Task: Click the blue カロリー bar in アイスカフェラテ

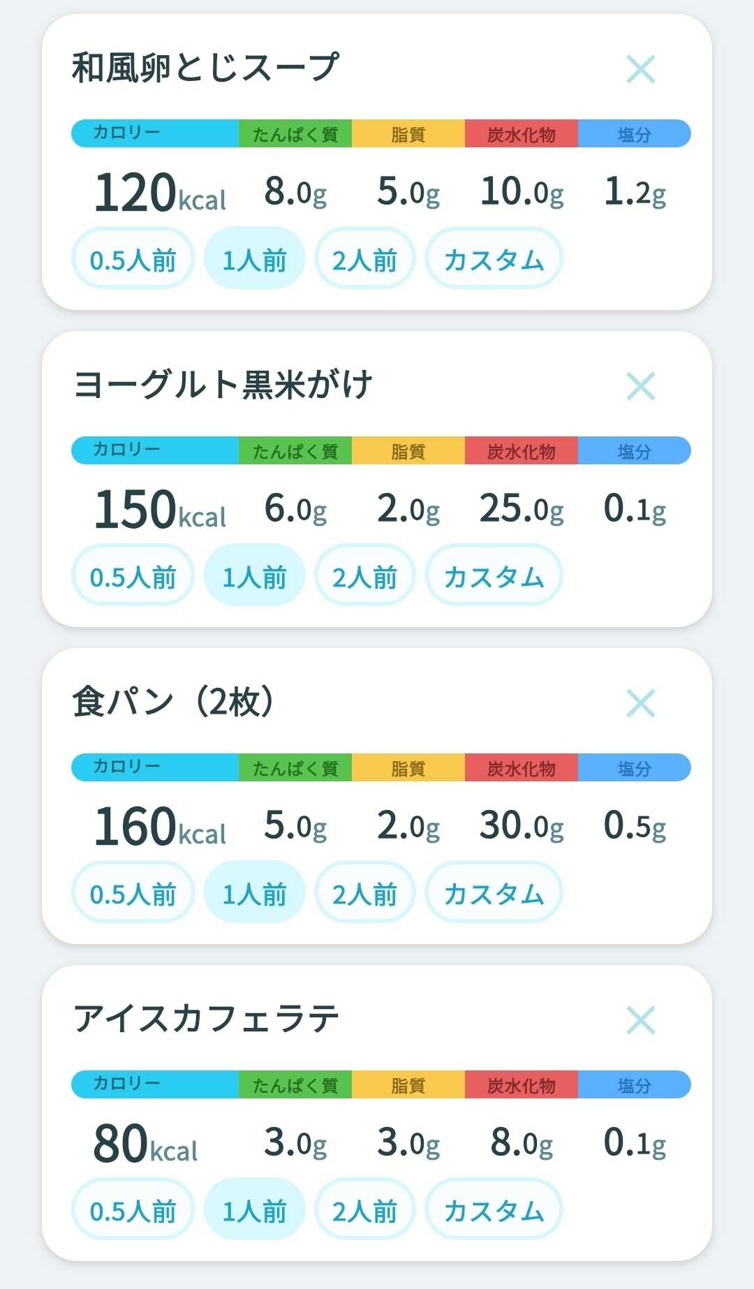Action: (x=155, y=1084)
